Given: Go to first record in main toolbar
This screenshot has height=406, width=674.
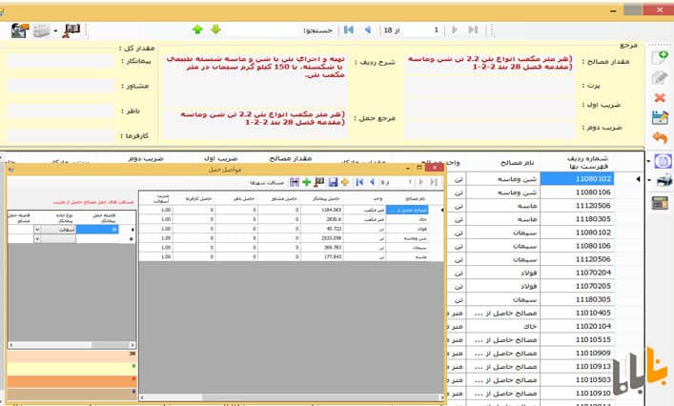Looking at the screenshot, I should click(349, 30).
